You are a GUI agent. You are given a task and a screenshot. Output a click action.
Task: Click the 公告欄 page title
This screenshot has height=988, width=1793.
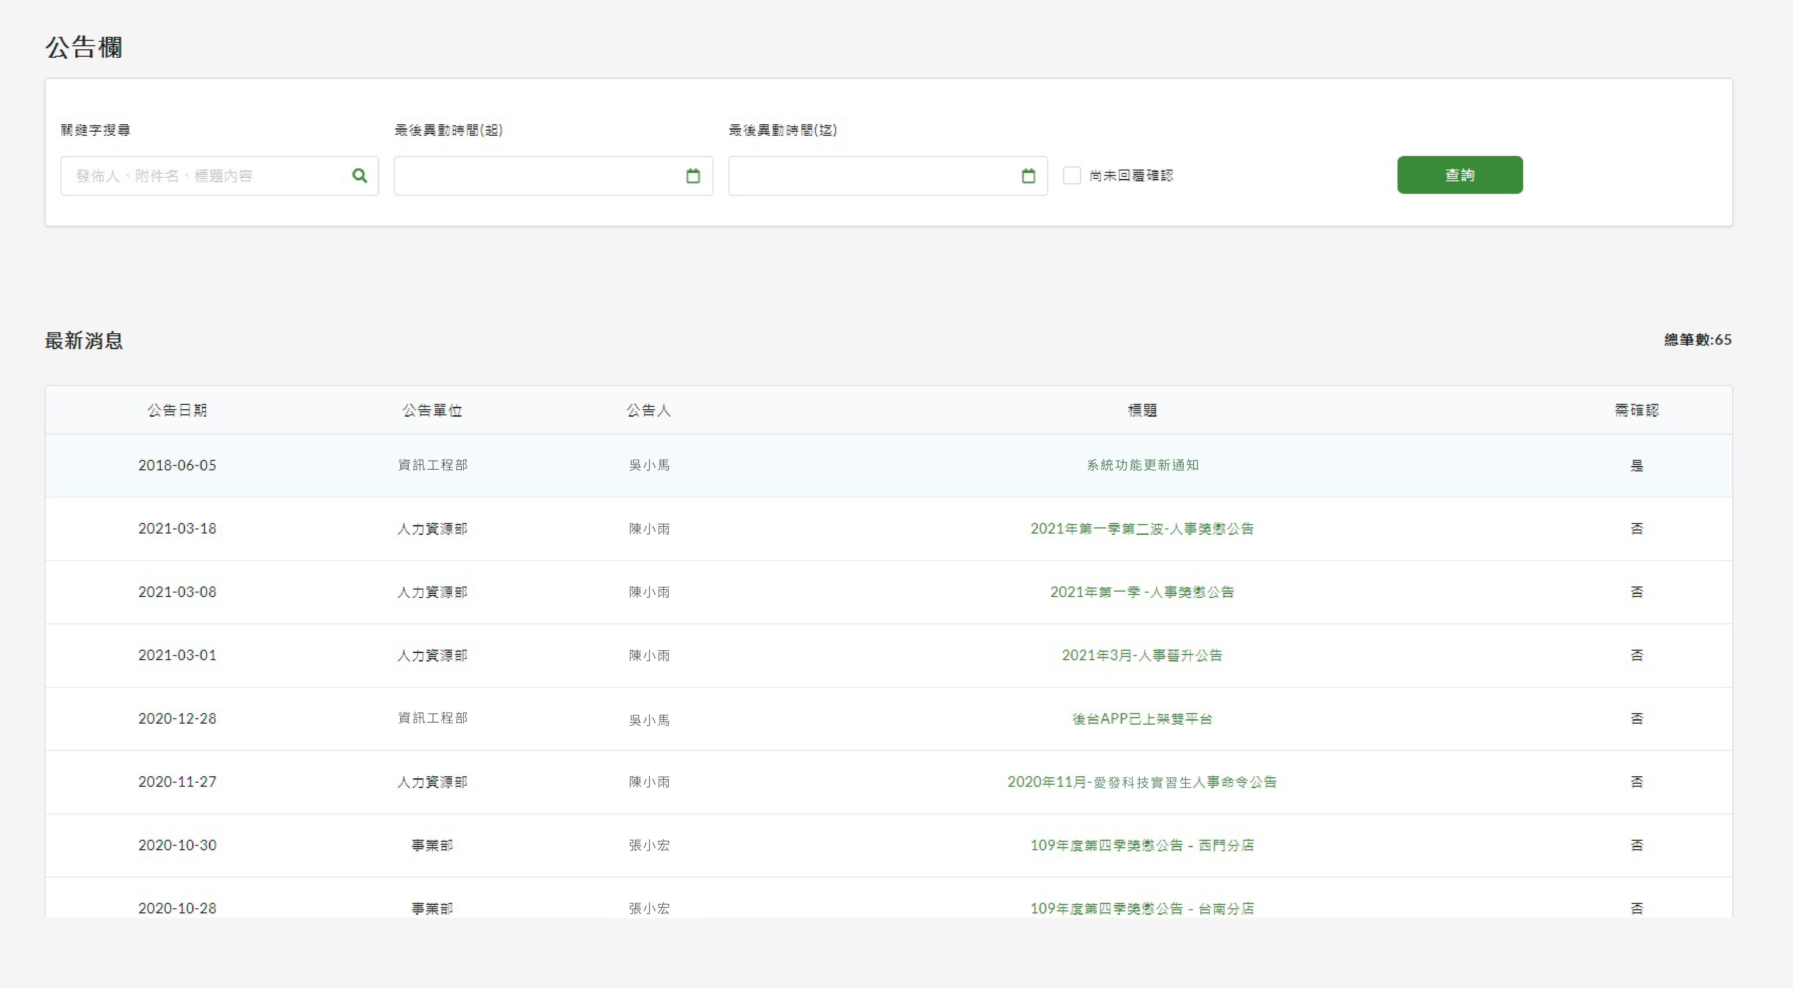pos(84,47)
